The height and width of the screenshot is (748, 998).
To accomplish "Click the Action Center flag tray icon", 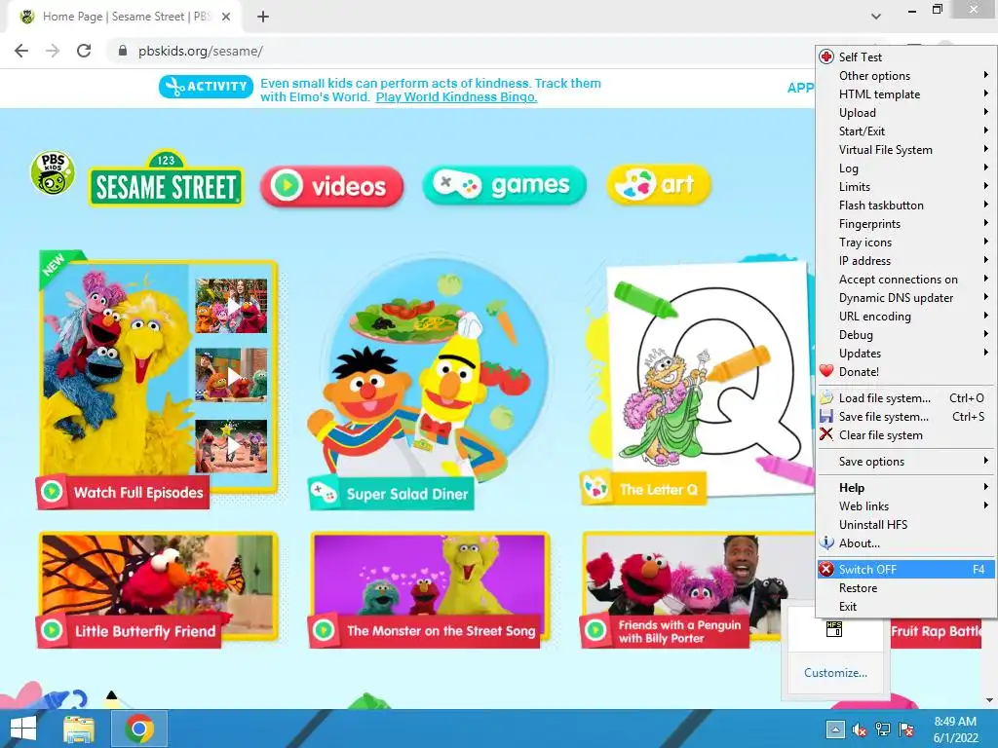I will click(x=906, y=729).
